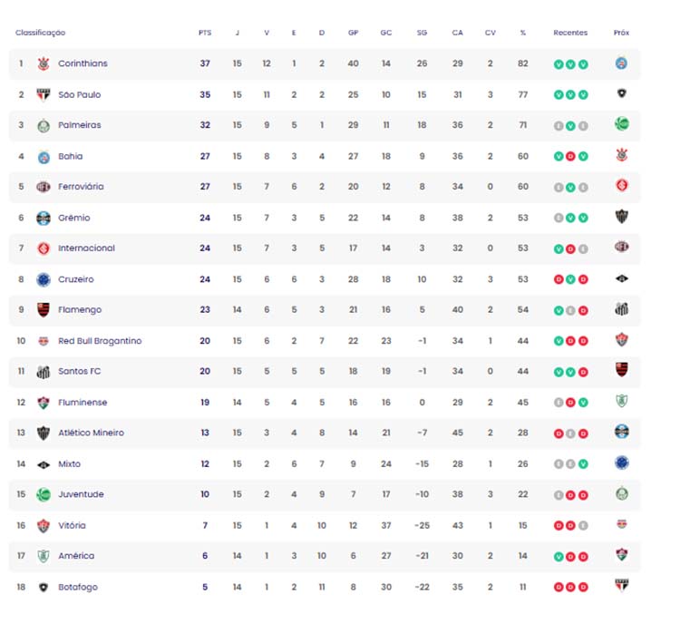
Task: Click Corinthians' next opponent Bahia badge
Action: tap(621, 63)
